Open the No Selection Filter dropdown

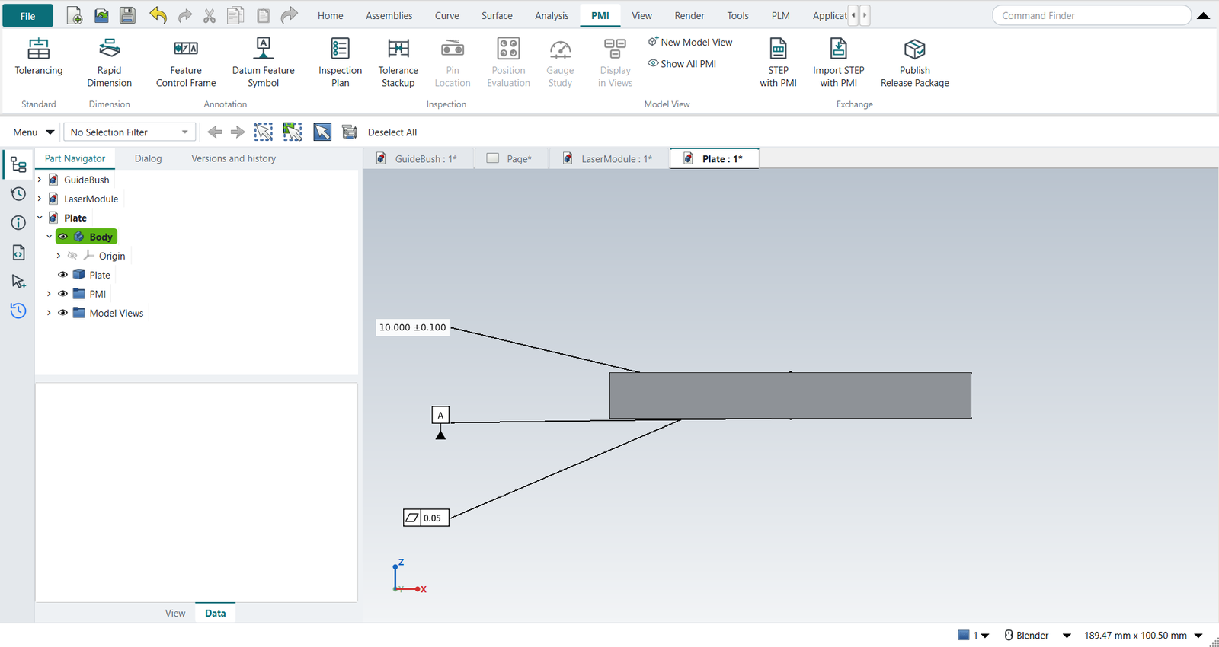(130, 132)
